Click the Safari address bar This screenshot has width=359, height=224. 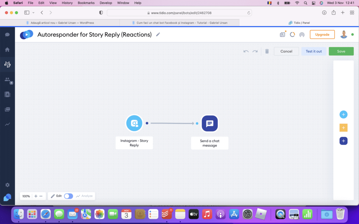pos(179,13)
